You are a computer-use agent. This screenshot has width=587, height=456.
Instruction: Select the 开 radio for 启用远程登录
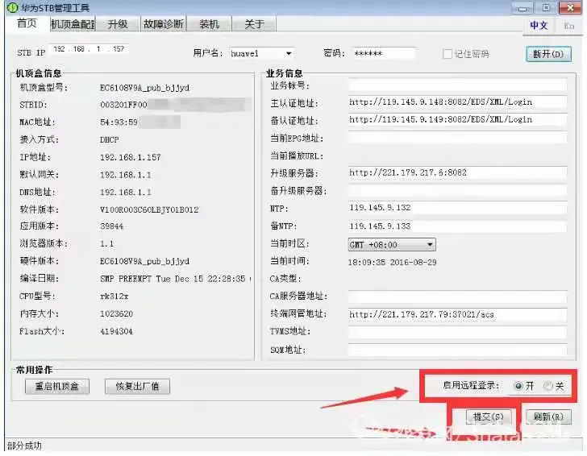tap(518, 386)
